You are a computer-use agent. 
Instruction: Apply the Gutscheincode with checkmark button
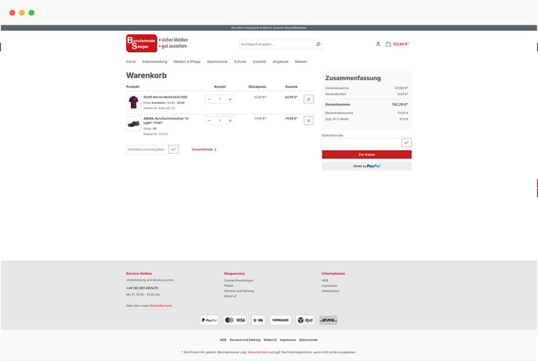pos(406,143)
